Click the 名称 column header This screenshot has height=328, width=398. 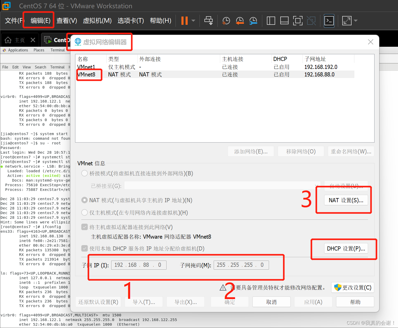[x=91, y=59]
